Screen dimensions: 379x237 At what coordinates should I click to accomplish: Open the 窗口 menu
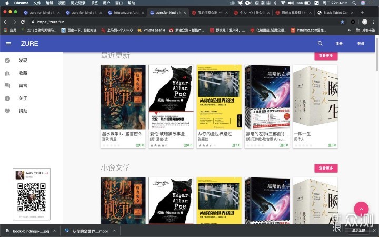click(119, 3)
